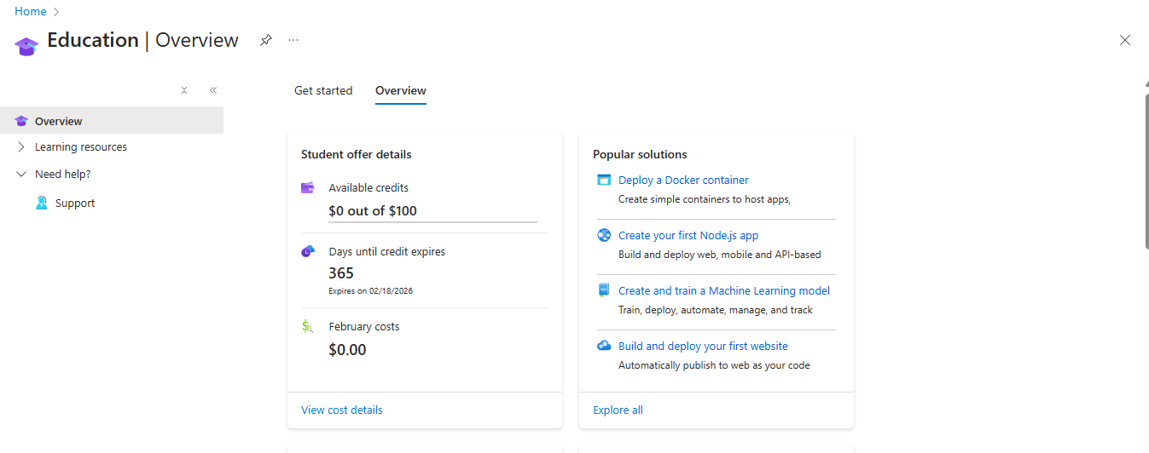Click the Popular solutions heading

click(x=640, y=154)
